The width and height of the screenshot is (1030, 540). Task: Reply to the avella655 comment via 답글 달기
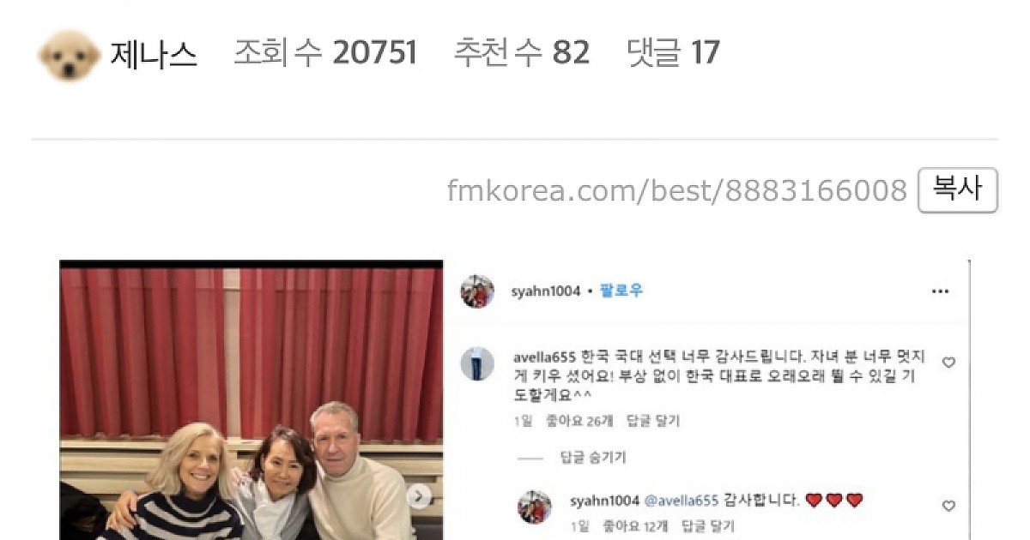[x=653, y=421]
